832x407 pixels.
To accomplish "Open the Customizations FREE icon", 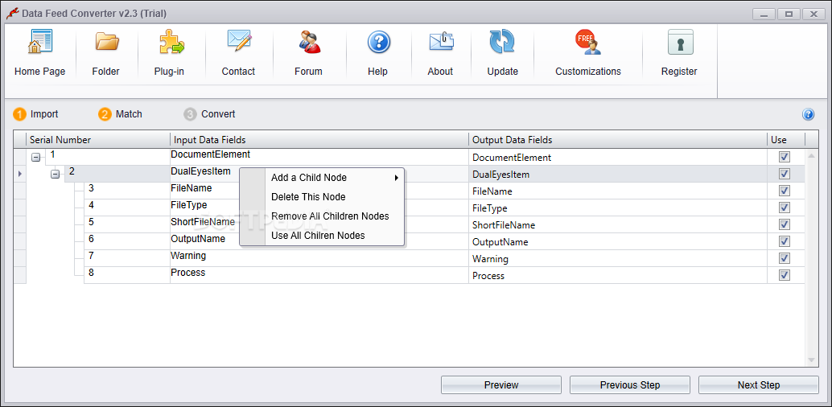I will (587, 42).
